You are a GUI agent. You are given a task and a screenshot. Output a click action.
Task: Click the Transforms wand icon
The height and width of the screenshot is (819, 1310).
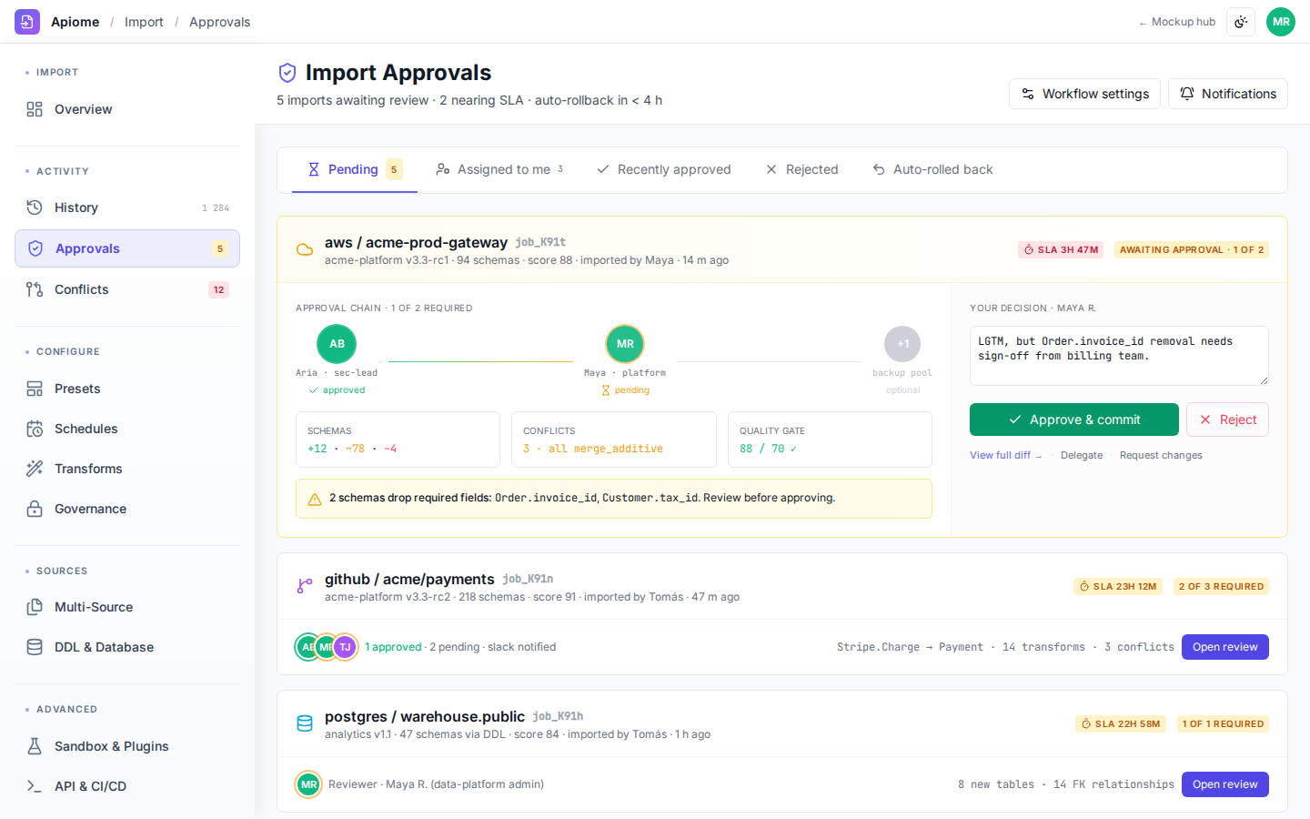(35, 469)
